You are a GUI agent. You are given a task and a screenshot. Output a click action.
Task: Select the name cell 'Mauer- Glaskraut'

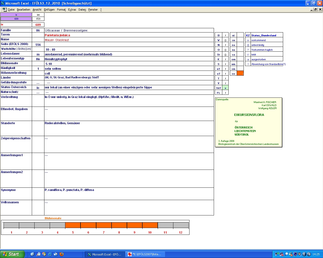click(x=129, y=40)
